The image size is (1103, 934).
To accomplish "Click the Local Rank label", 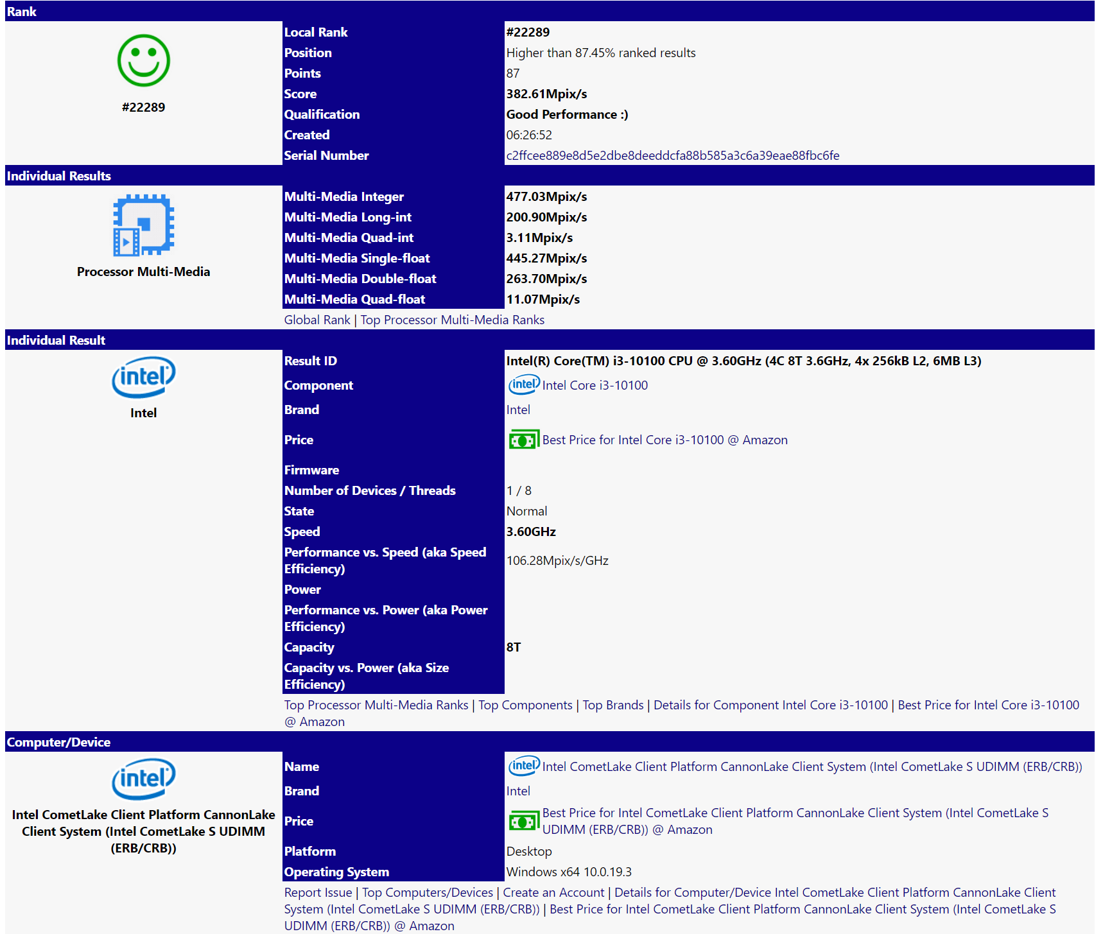I will pos(316,32).
